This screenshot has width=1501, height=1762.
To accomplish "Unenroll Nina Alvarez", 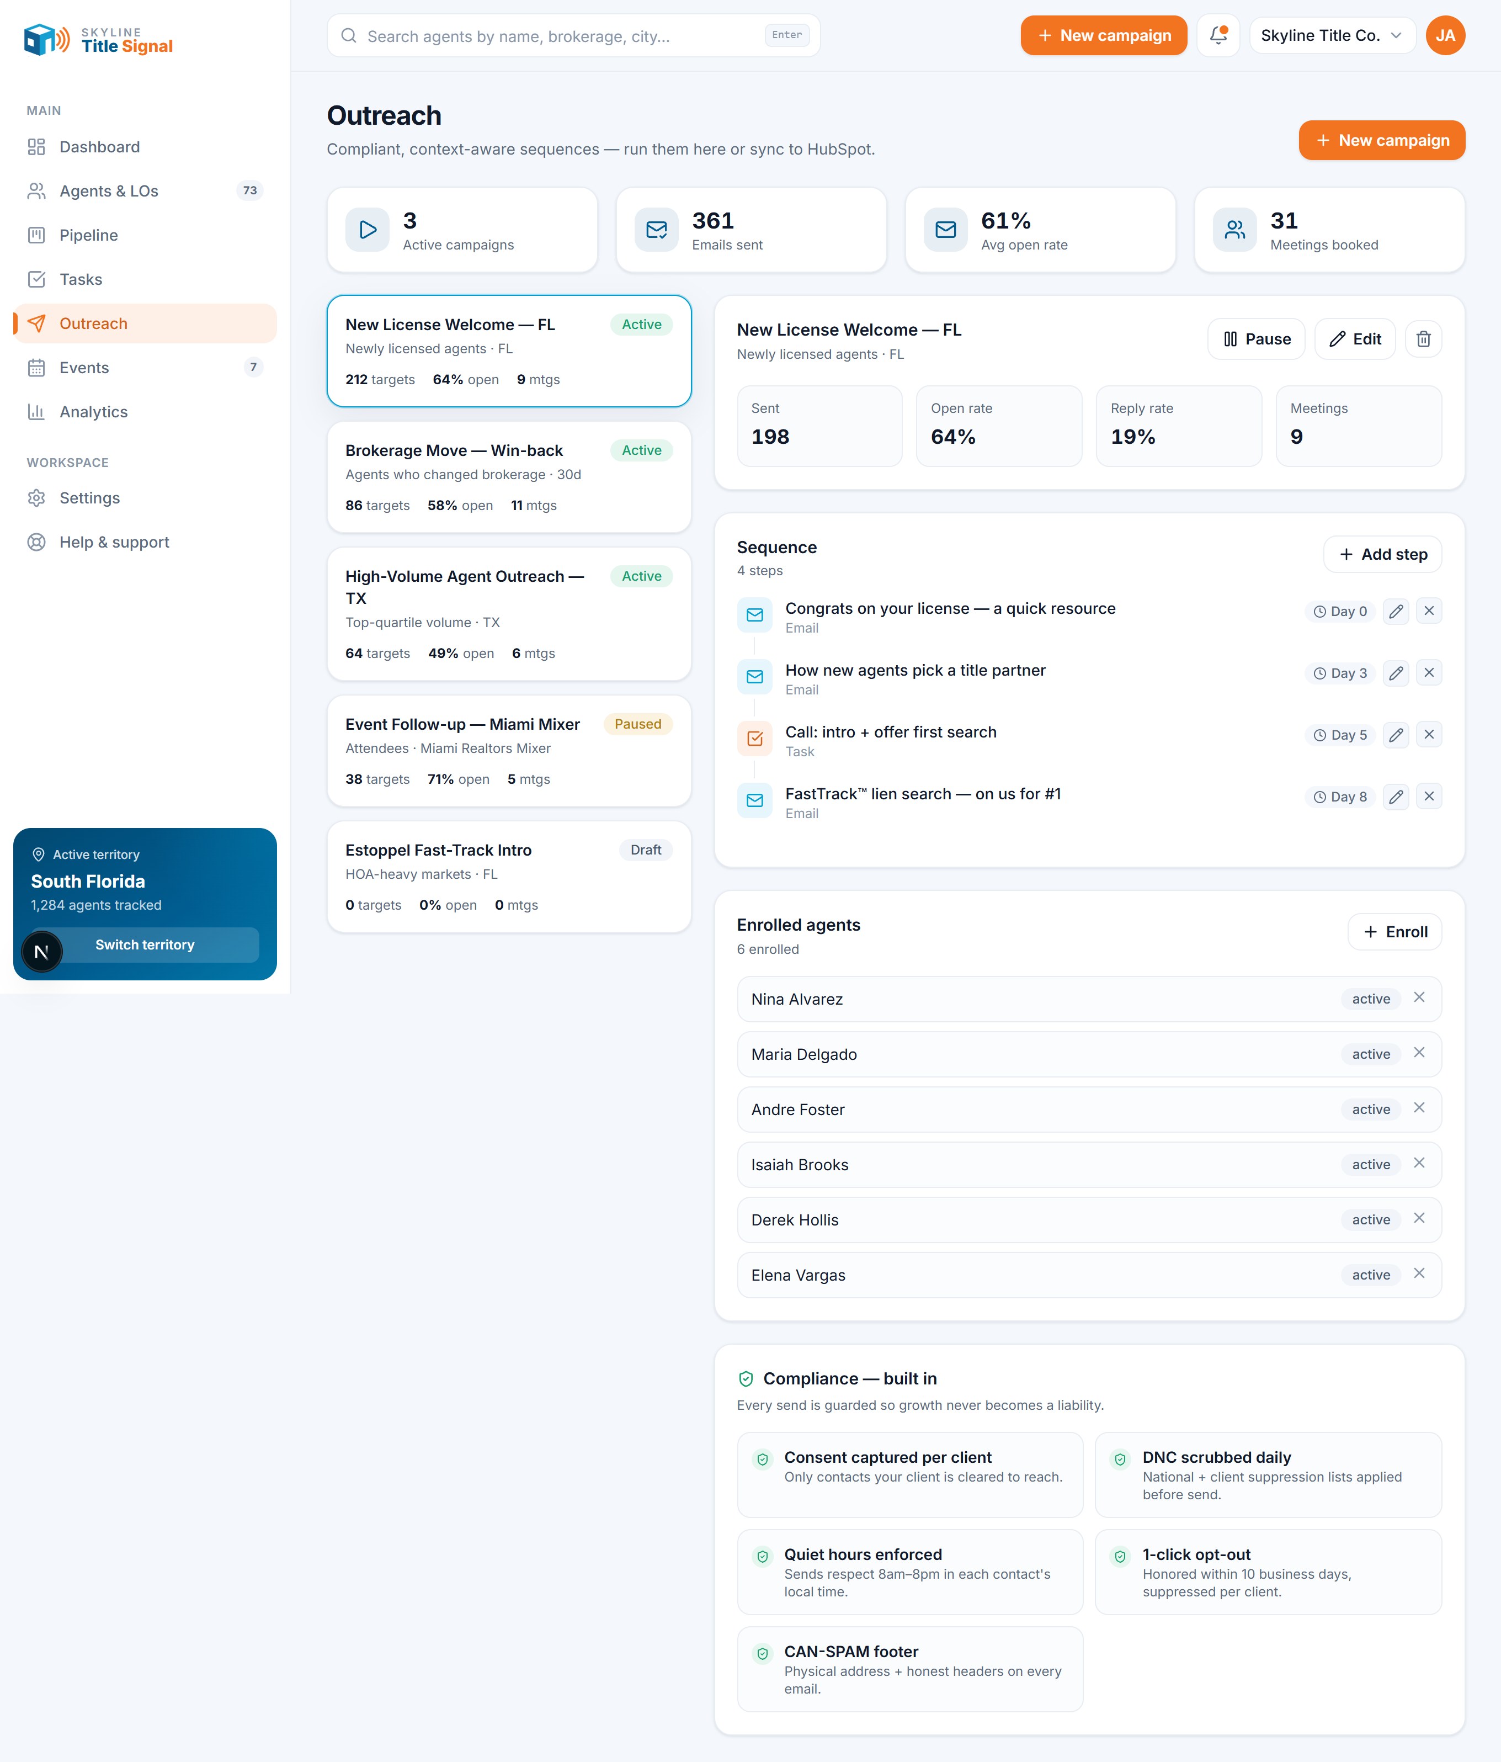I will [x=1419, y=997].
